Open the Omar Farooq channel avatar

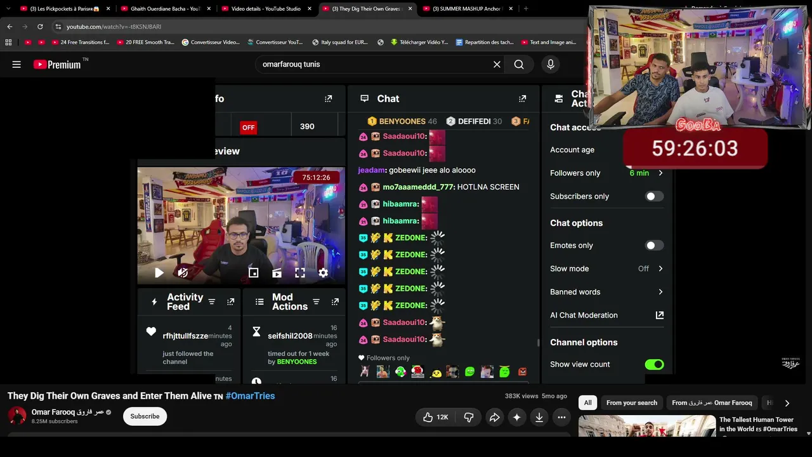point(17,416)
